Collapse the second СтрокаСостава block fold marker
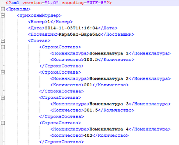This screenshot has width=179, height=145. 3,72
